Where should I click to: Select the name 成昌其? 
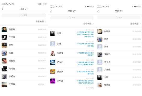coord(60,72)
